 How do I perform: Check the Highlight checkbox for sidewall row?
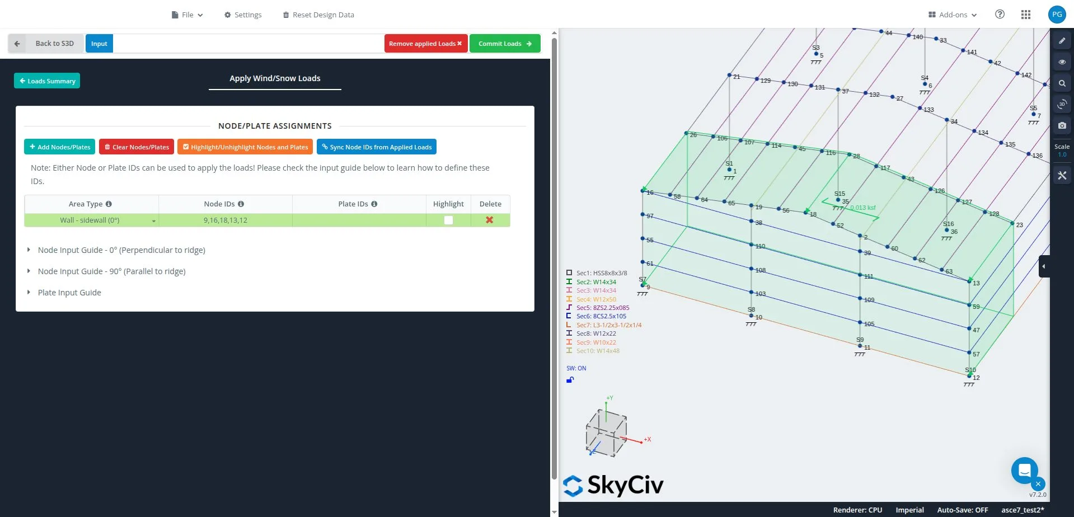coord(448,220)
